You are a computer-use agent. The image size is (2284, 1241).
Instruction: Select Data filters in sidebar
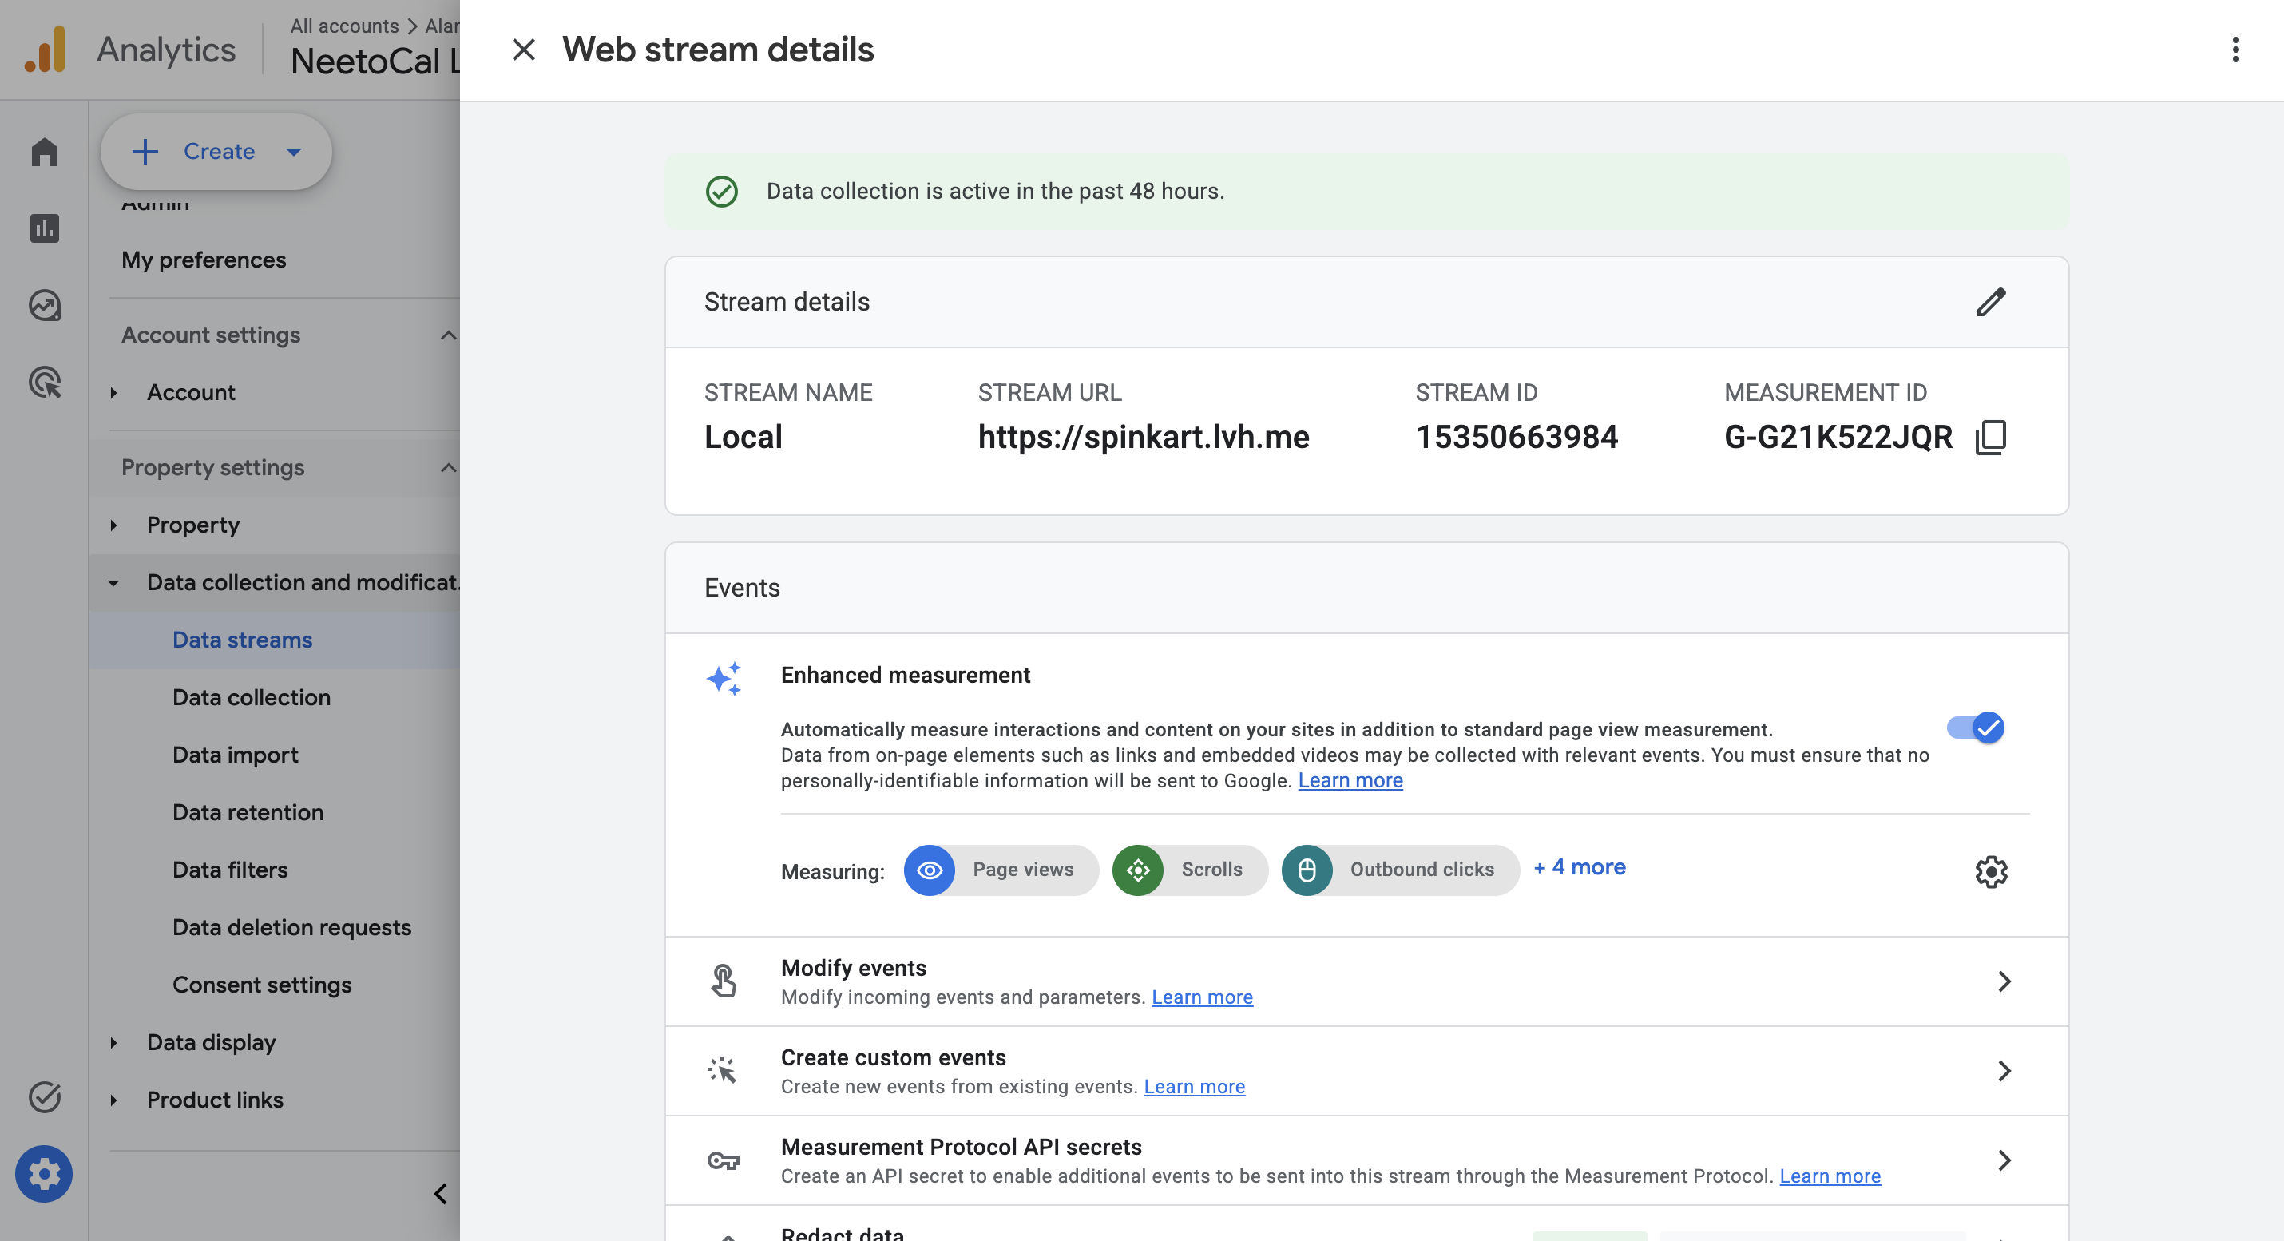230,870
